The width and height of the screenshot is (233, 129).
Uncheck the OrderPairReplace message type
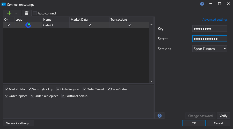click(x=32, y=96)
